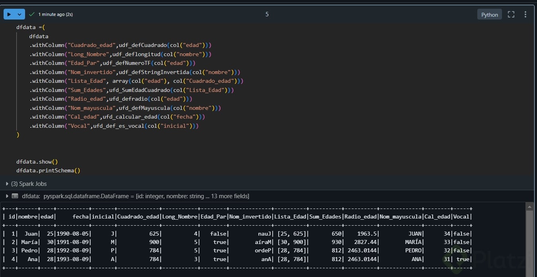Click the withColumn "Nom_invertido" code line
Screen dimensions: 537x277
[135, 72]
